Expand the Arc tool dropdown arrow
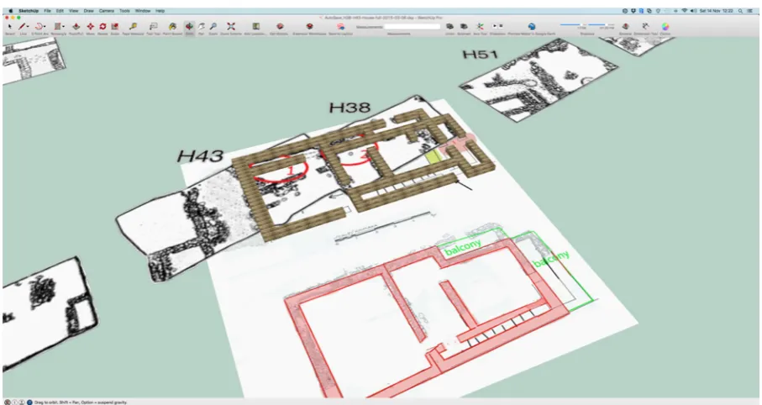 pyautogui.click(x=45, y=27)
